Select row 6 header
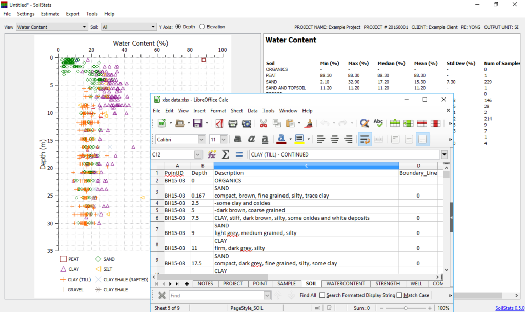The height and width of the screenshot is (312, 525). pos(157,218)
